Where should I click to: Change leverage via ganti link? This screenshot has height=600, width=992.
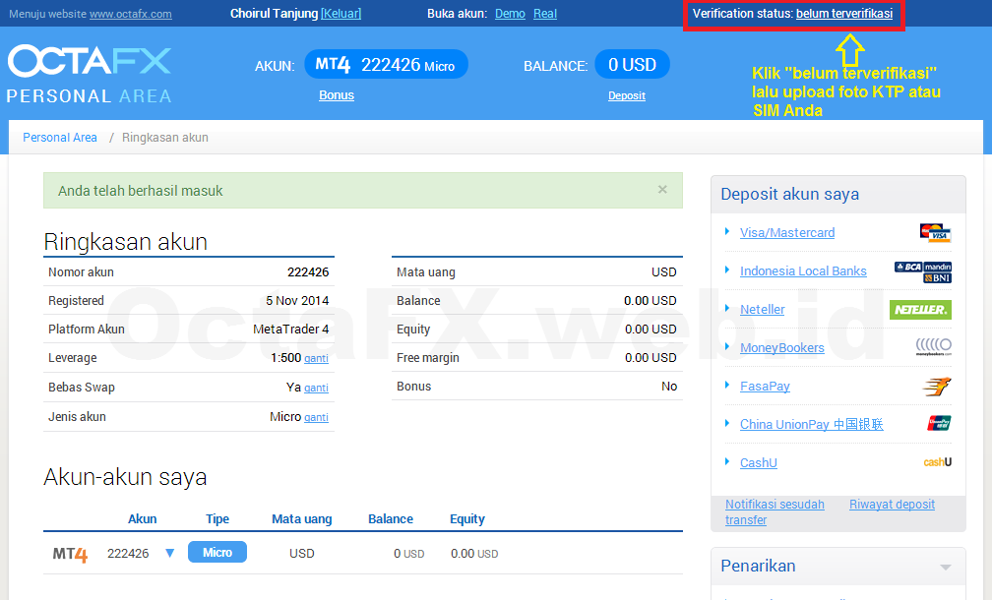click(316, 358)
